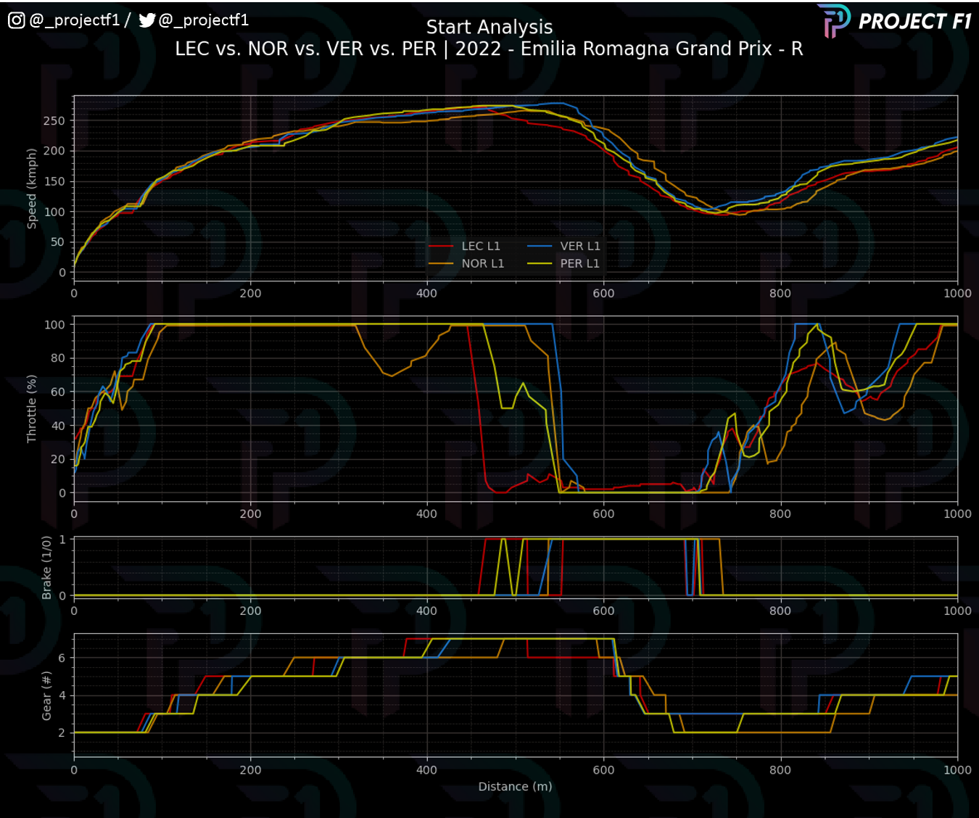Viewport: 979px width, 818px height.
Task: Click the orange NOR L1 legend line
Action: pos(441,264)
